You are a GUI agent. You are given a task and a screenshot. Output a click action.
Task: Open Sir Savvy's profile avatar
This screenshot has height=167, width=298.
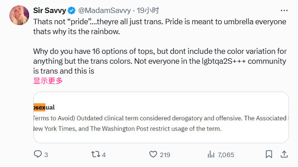(19, 15)
